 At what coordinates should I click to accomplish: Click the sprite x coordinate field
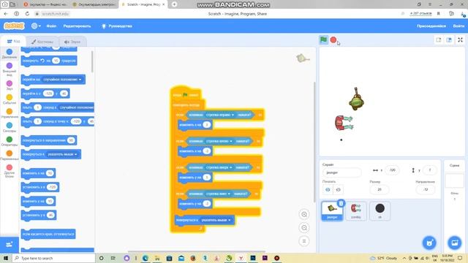pos(392,170)
